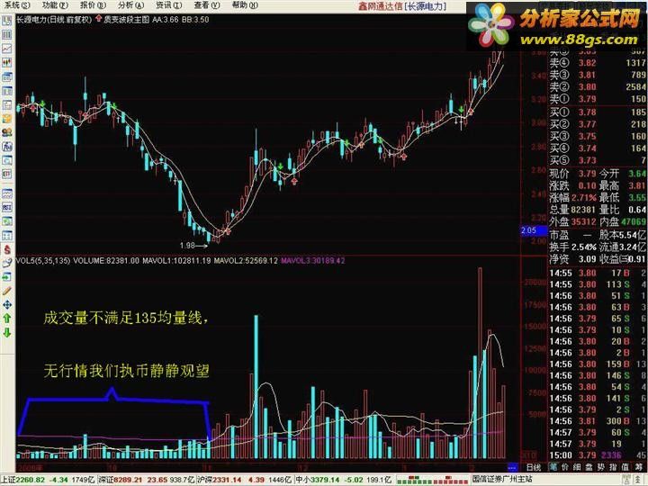Click 国信证券广州主站 server label

[502, 480]
